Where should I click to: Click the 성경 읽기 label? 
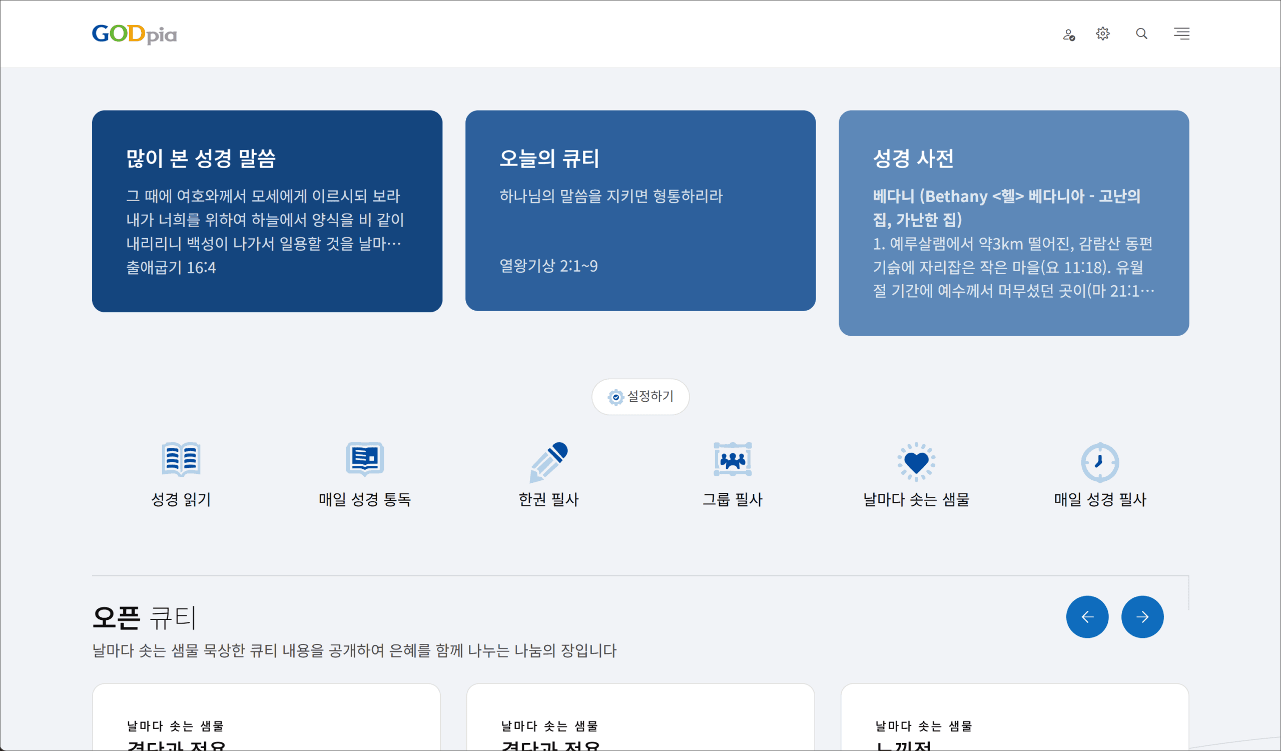coord(181,499)
